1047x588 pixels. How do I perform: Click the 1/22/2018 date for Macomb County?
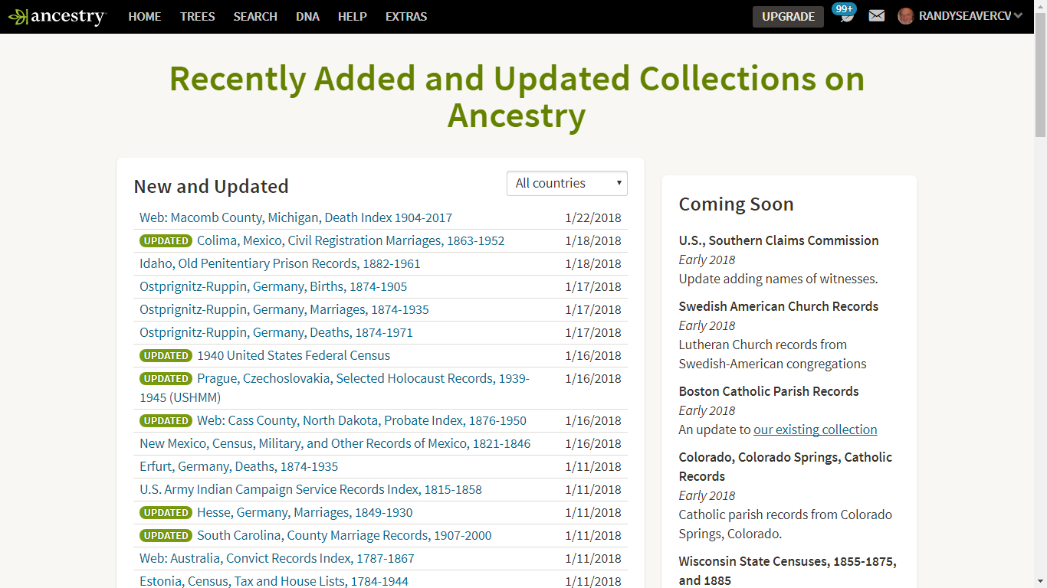tap(593, 217)
